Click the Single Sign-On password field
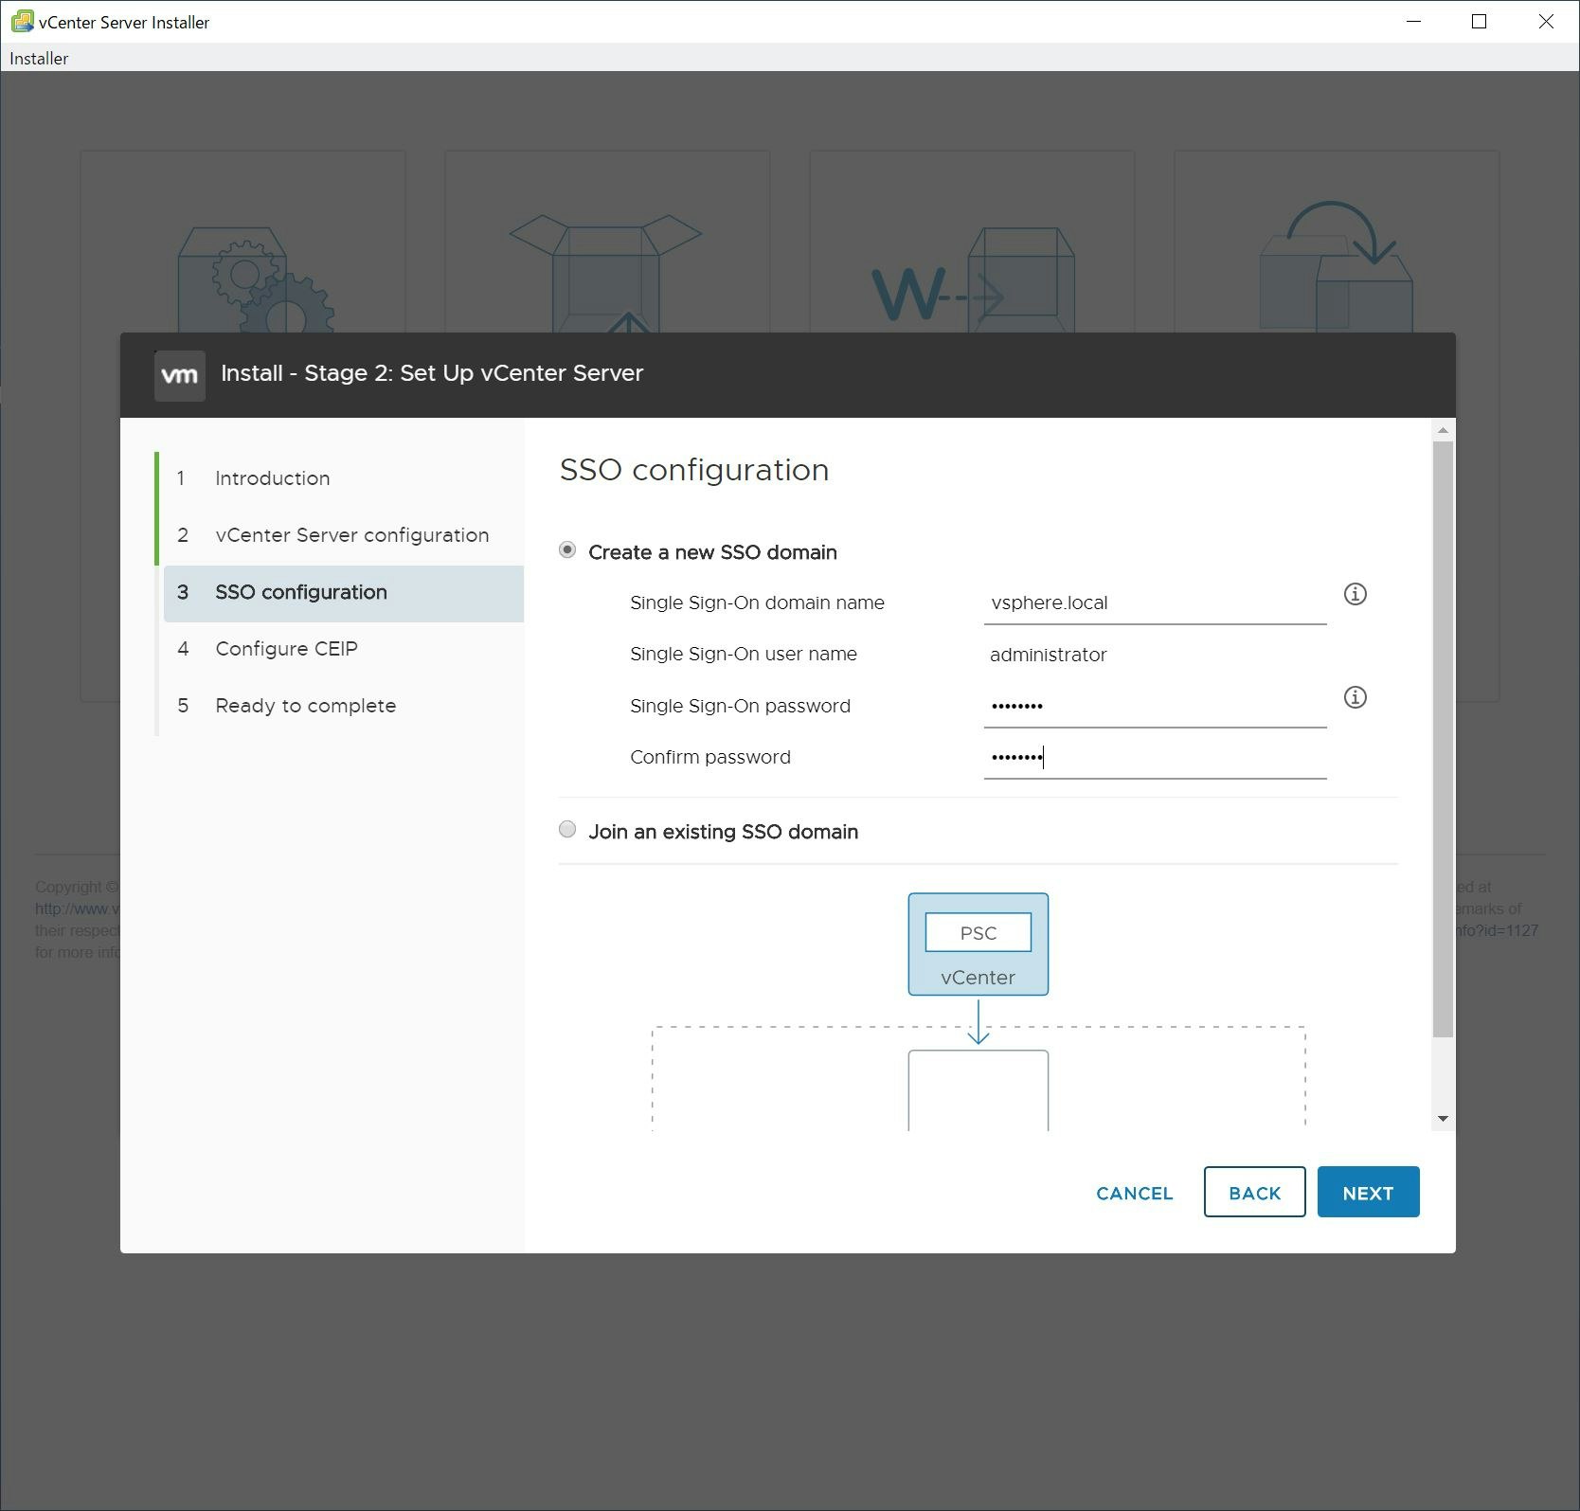 click(1155, 706)
